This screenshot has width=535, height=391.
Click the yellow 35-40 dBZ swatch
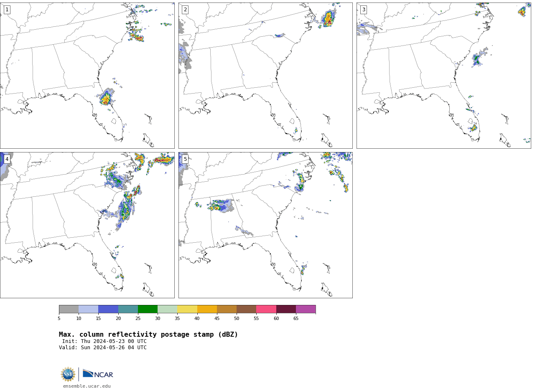pyautogui.click(x=187, y=309)
